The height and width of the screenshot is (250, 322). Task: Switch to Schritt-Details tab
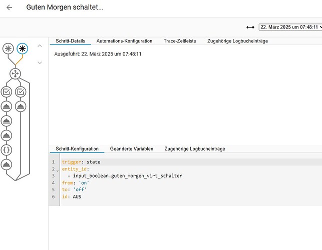coord(70,41)
